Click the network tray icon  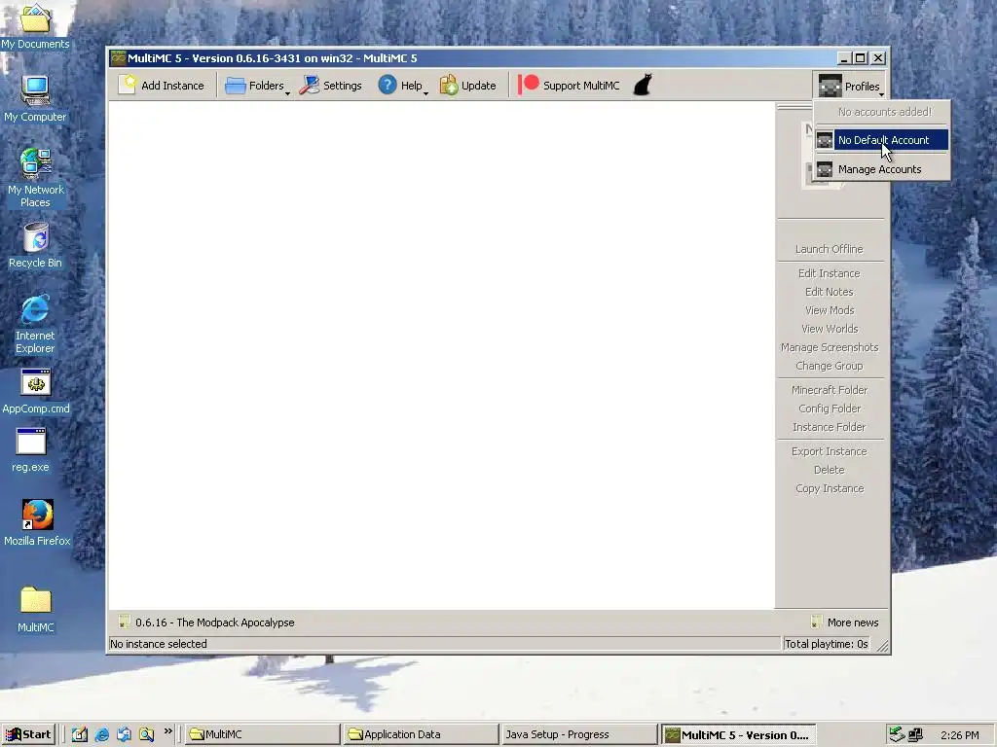(915, 735)
